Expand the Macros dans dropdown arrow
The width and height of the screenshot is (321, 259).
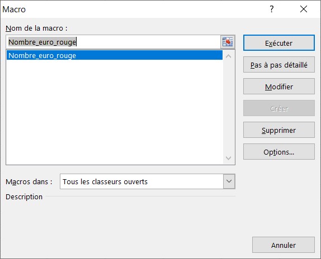click(x=229, y=181)
